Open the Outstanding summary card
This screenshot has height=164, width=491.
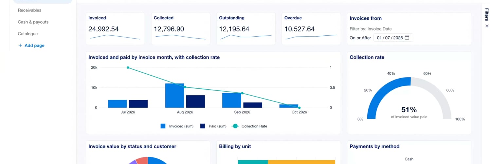[246, 28]
